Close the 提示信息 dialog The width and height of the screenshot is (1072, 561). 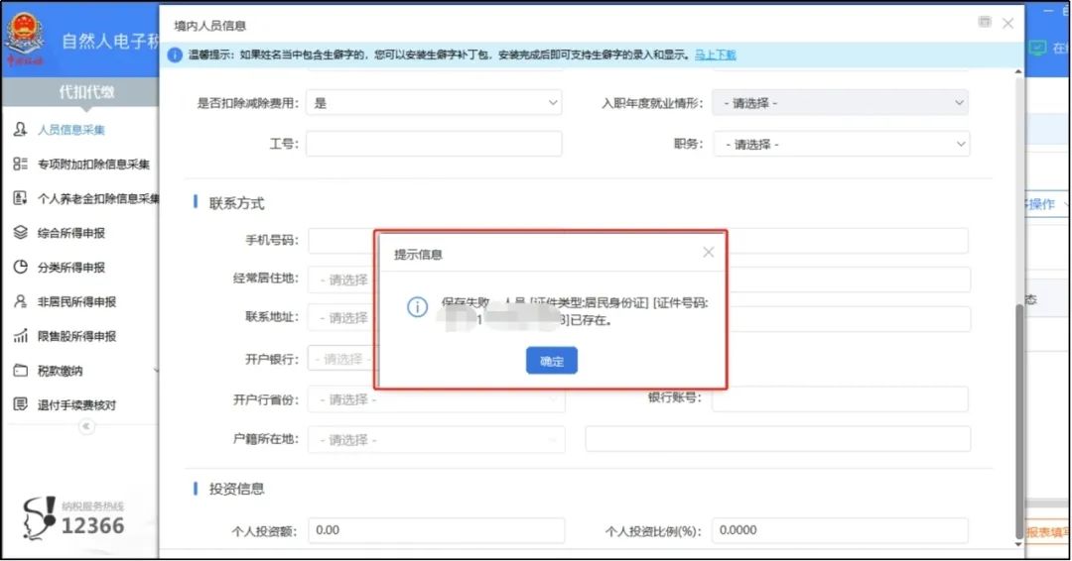coord(708,253)
